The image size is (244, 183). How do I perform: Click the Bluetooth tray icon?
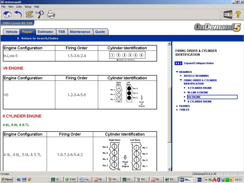[x=219, y=179]
